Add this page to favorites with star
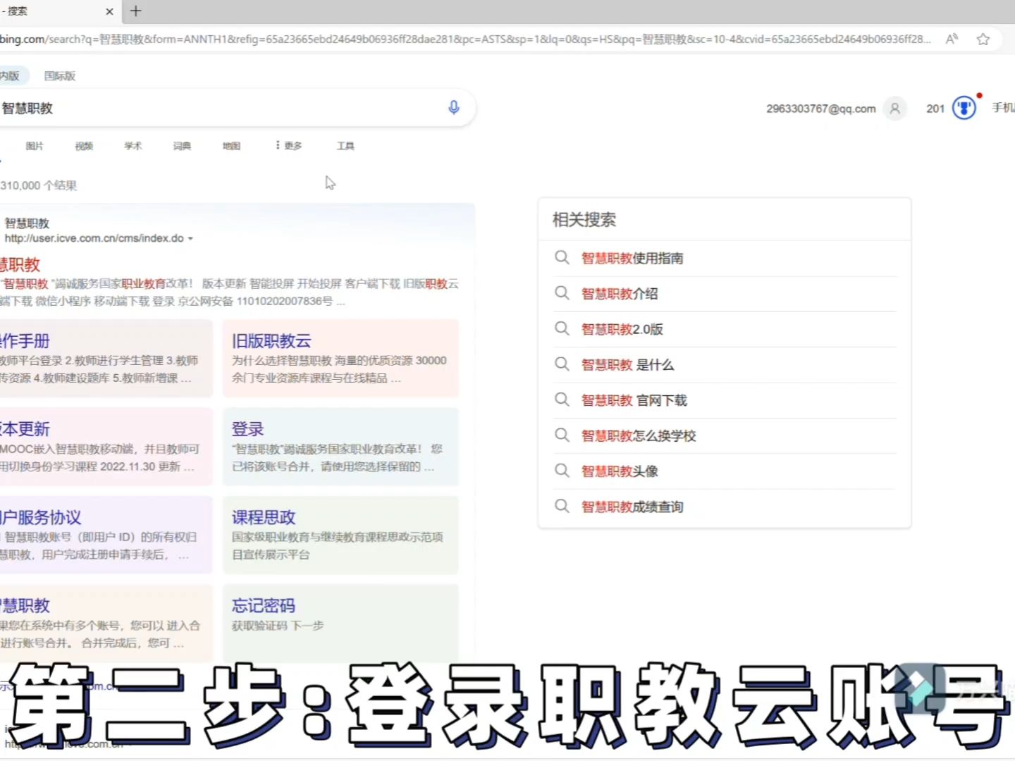This screenshot has height=761, width=1015. pyautogui.click(x=983, y=39)
